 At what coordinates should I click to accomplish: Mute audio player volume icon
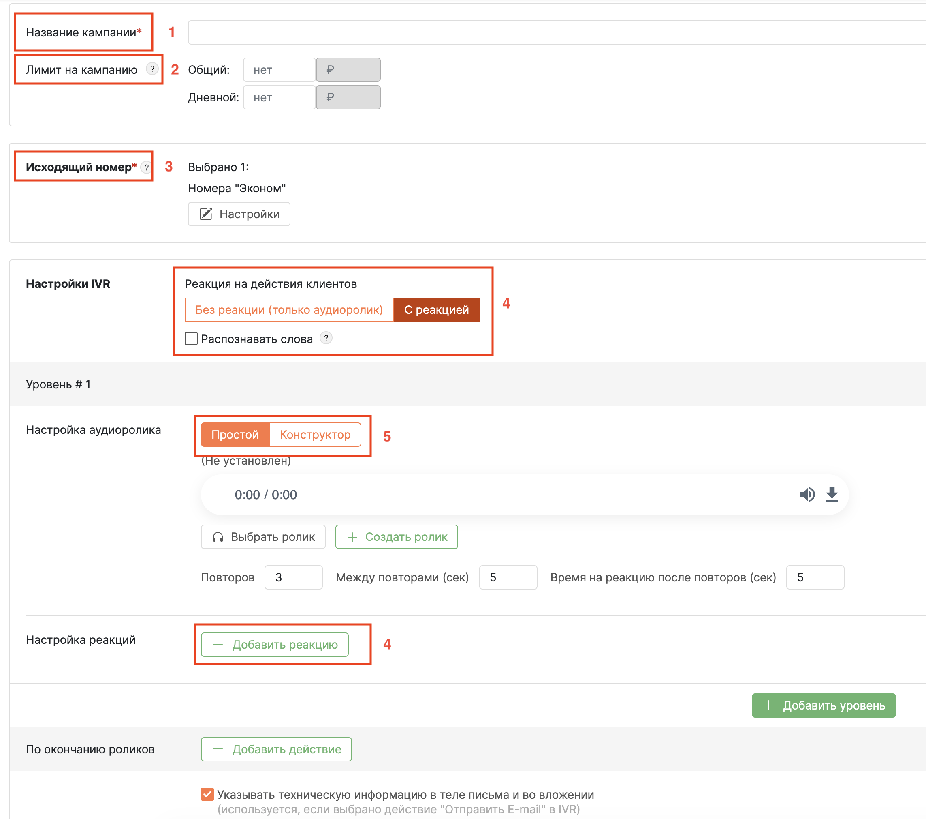807,494
